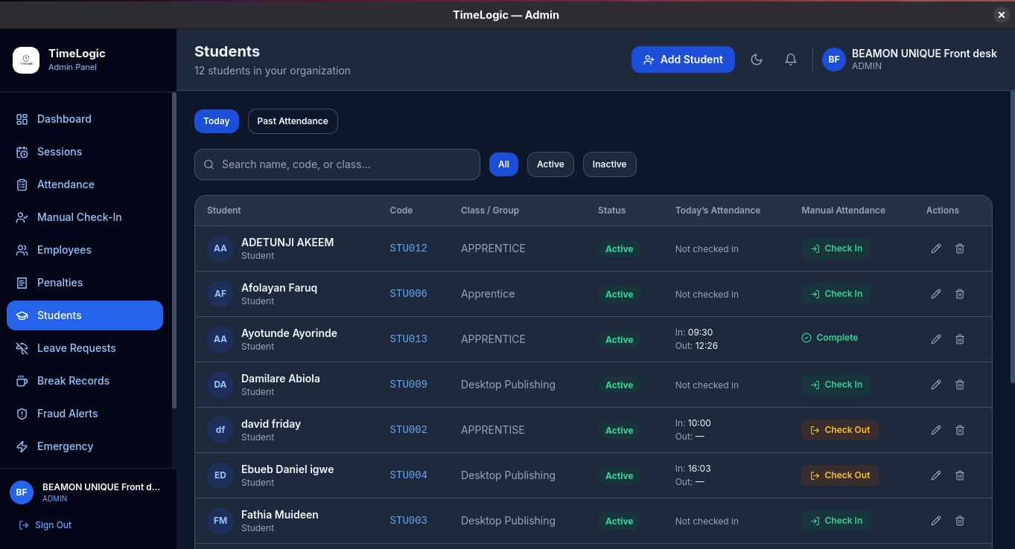Edit Ayotunde Ayorinde's record with the pencil icon
Screen dimensions: 1015x549
(936, 339)
